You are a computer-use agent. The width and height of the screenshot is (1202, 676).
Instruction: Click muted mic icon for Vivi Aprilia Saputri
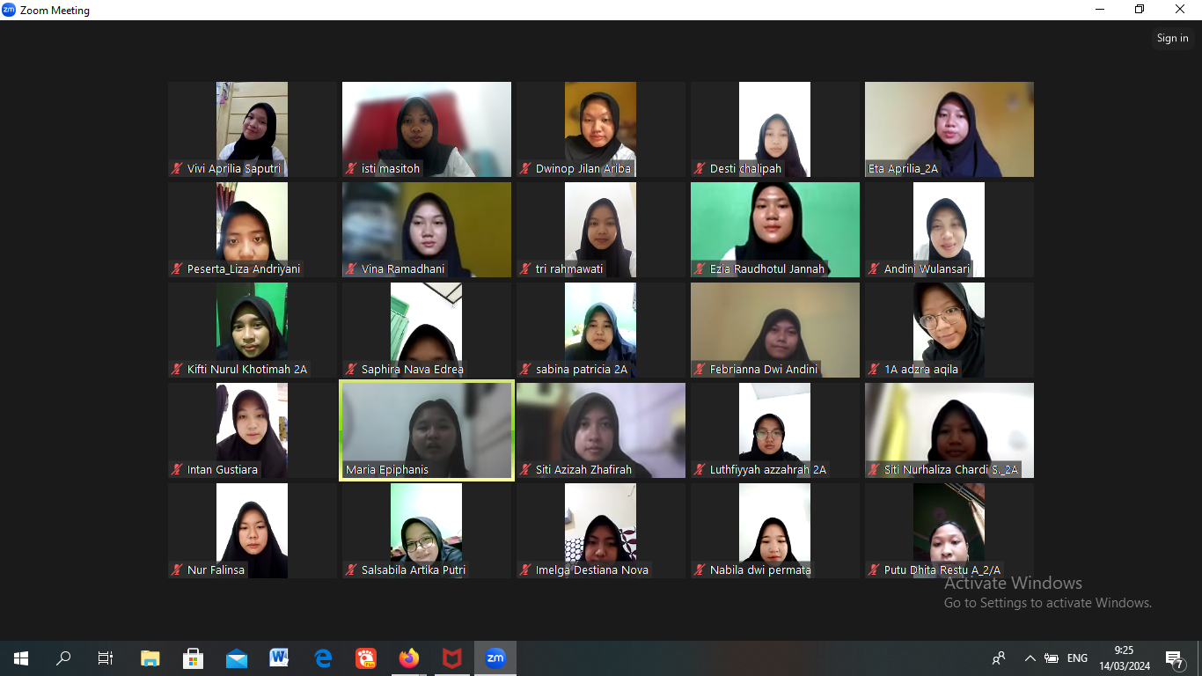point(178,169)
